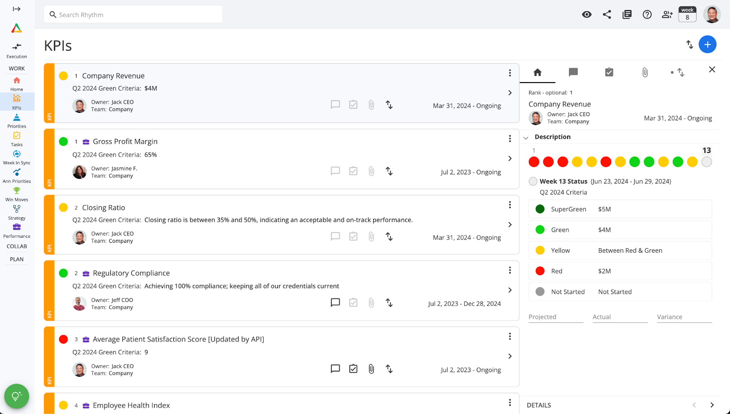Expand Average Patient Satisfaction card chevron
The width and height of the screenshot is (730, 414).
pos(510,356)
